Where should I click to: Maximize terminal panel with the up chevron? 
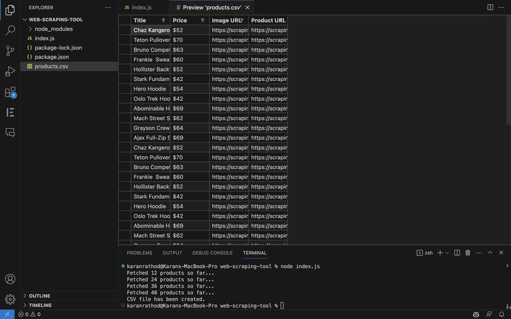coord(490,253)
